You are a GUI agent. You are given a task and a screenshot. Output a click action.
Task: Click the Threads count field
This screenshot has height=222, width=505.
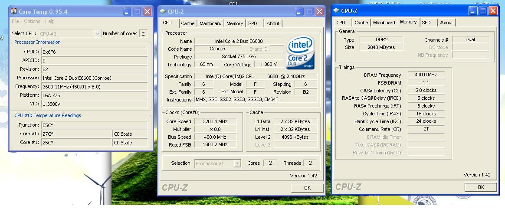click(310, 163)
